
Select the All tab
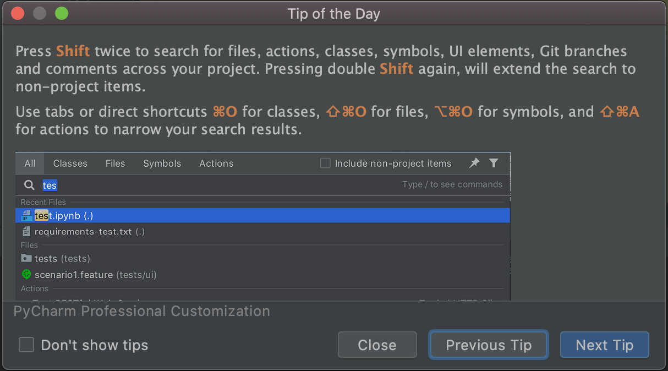(x=30, y=163)
